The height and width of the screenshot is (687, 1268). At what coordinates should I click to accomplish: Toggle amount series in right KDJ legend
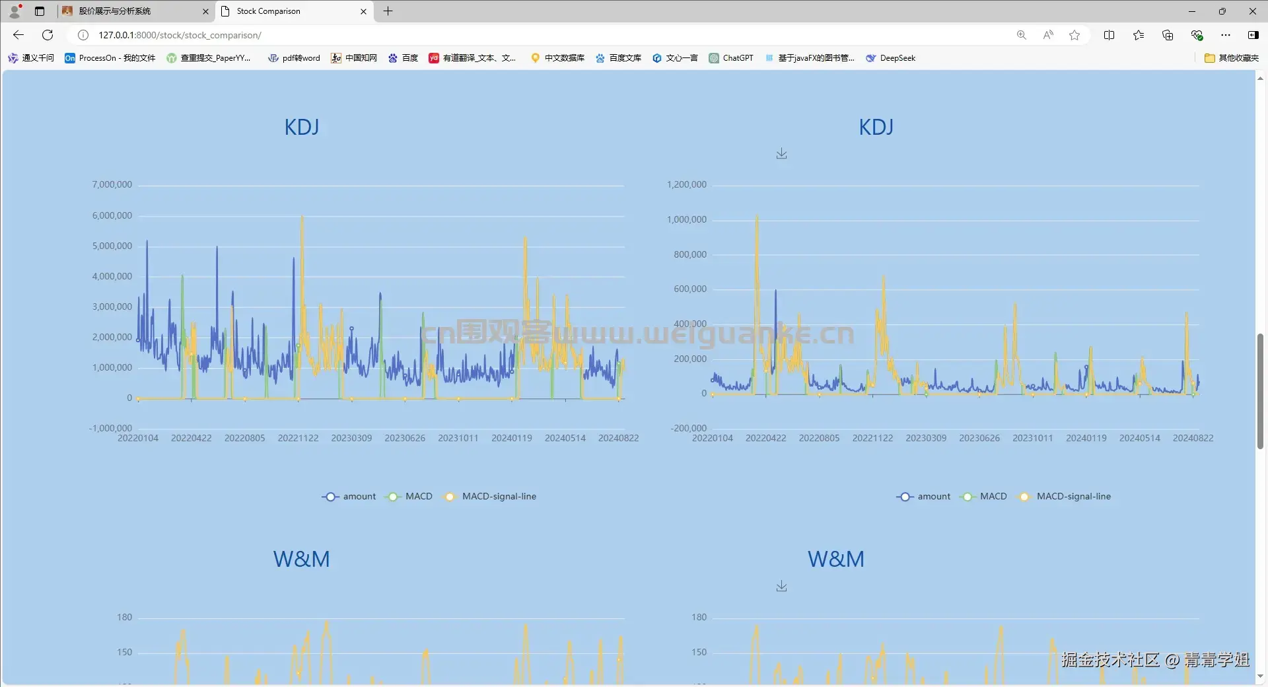923,496
